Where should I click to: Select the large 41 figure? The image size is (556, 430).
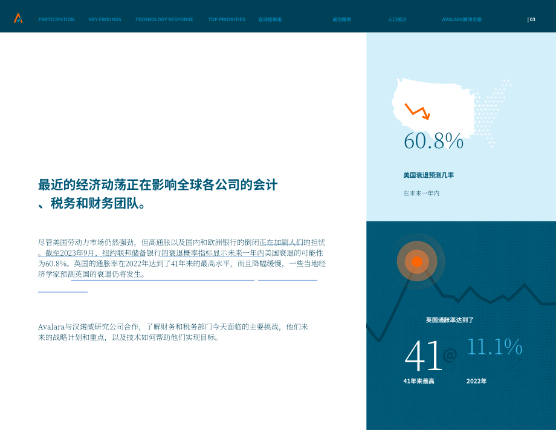pos(423,355)
